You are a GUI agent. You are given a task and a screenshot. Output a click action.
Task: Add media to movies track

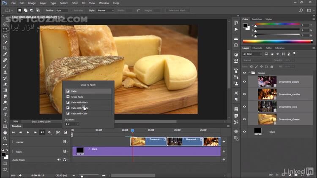[224, 141]
